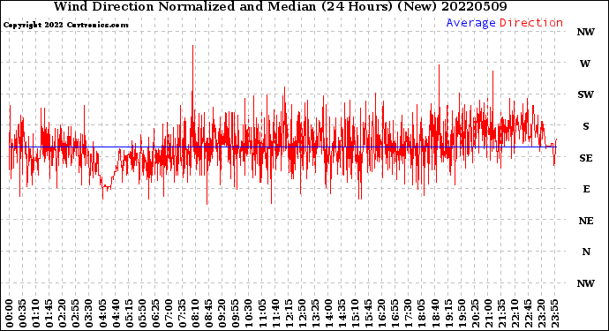
Task: Click the 10:30 time label
Action: point(249,313)
